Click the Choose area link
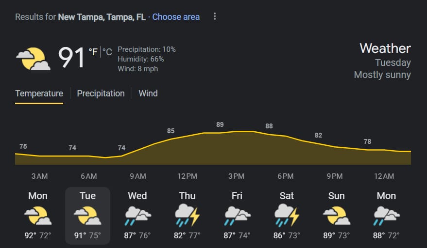The width and height of the screenshot is (427, 248). [176, 17]
